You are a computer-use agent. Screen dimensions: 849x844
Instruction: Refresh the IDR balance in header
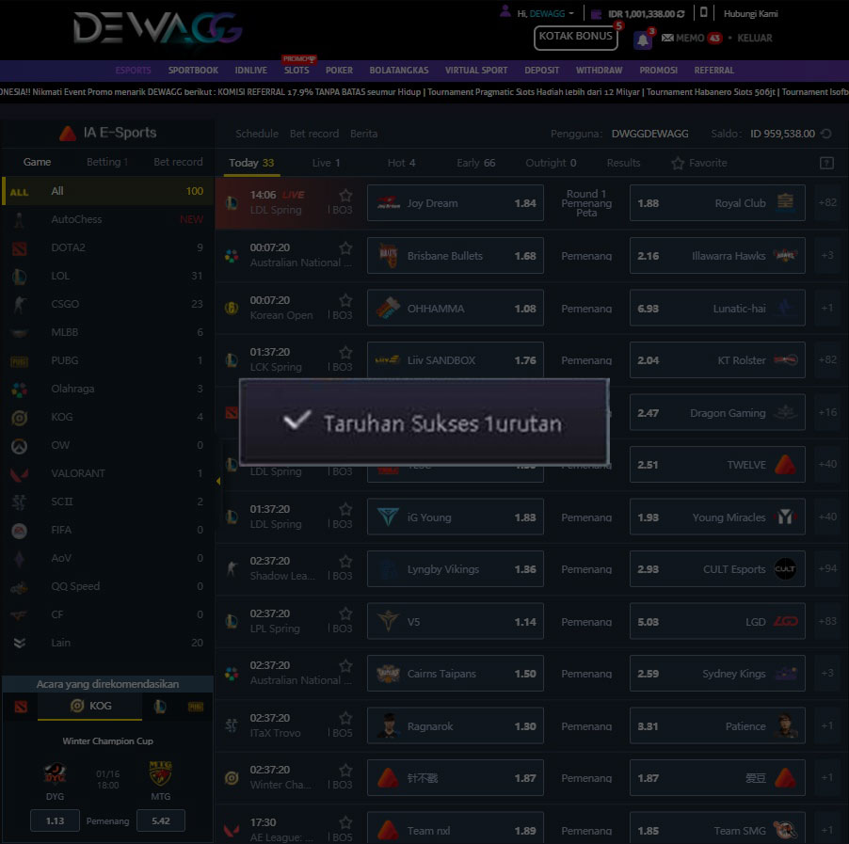pos(681,14)
